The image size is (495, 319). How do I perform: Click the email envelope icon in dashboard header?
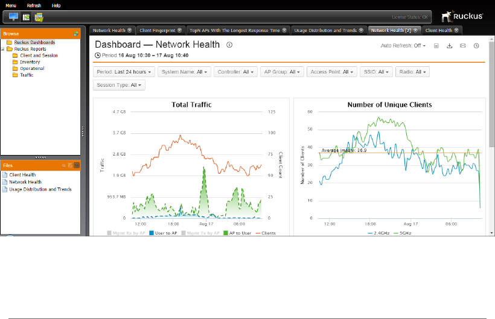[463, 46]
